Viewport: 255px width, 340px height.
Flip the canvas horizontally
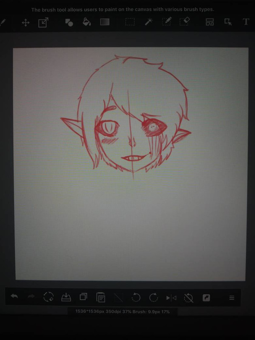tap(171, 298)
